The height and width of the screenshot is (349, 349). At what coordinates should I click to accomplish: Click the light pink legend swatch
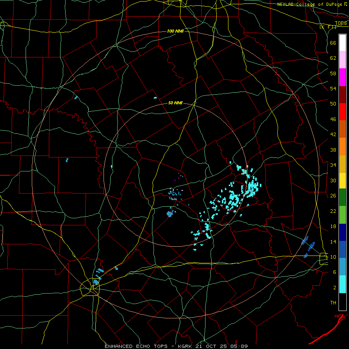(342, 60)
